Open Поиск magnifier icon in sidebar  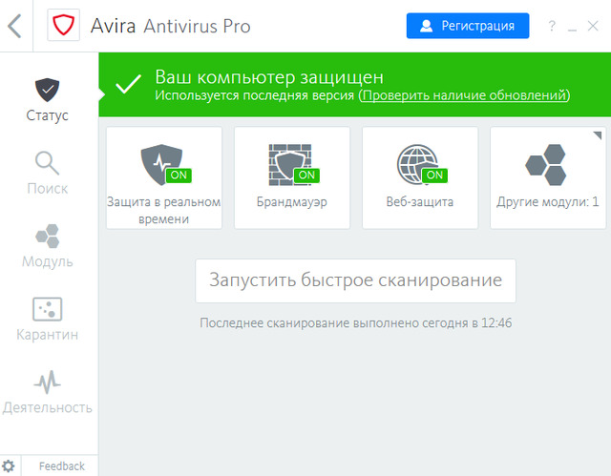click(x=47, y=163)
